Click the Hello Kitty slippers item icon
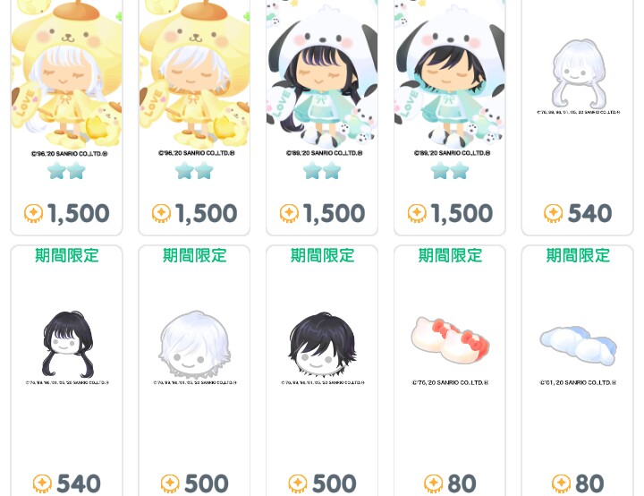Screen dimensions: 644x496 (x=450, y=339)
